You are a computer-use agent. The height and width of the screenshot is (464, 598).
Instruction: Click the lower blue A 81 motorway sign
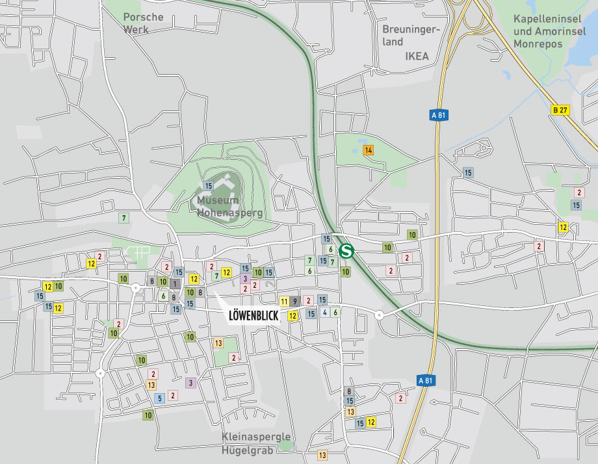click(x=425, y=380)
